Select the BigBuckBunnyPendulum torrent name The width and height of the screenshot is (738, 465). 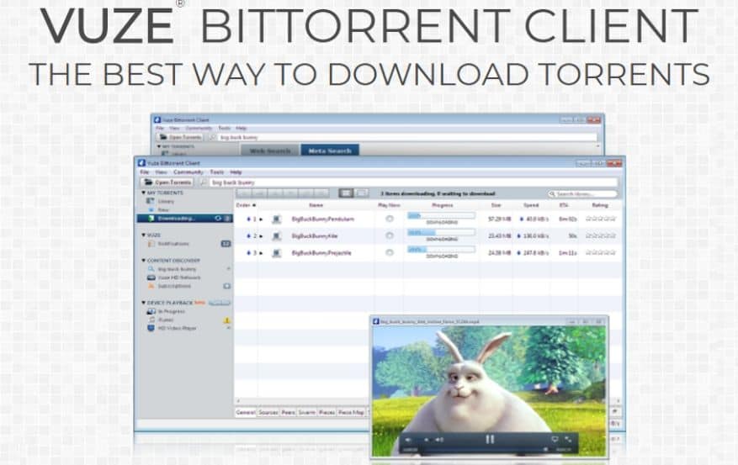click(x=322, y=219)
